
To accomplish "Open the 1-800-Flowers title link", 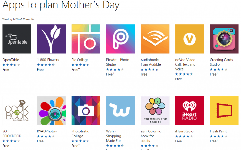I will point(48,60).
